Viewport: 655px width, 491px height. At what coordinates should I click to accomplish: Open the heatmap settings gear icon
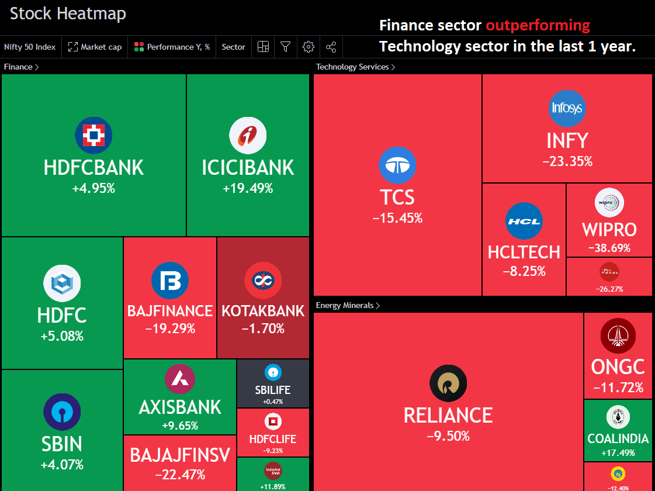tap(308, 47)
